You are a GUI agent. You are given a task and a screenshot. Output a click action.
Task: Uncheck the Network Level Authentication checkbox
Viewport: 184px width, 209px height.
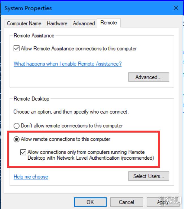pyautogui.click(x=23, y=152)
